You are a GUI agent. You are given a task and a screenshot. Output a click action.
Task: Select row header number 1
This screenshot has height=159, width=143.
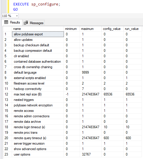[x=7, y=34]
